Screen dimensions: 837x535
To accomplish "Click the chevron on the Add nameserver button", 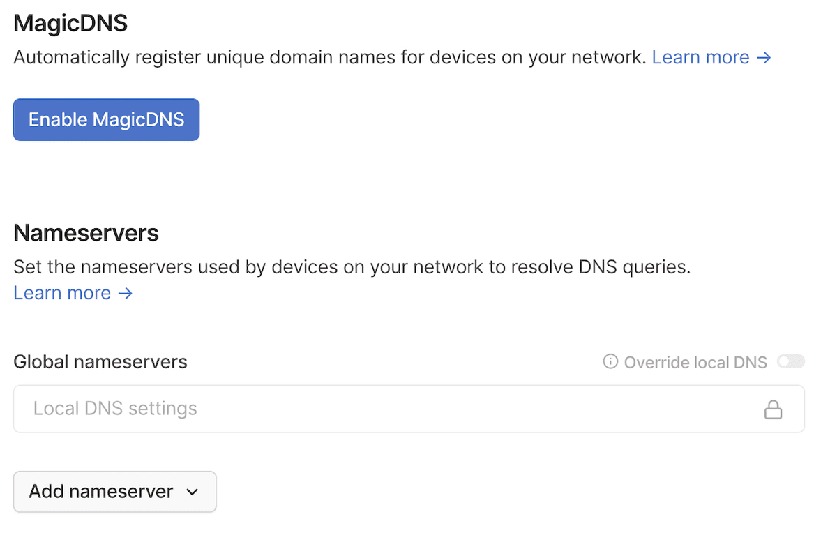I will [x=192, y=492].
